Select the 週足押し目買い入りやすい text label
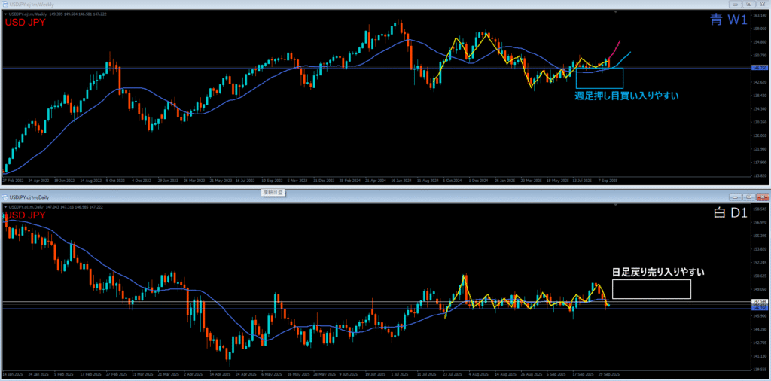 626,96
